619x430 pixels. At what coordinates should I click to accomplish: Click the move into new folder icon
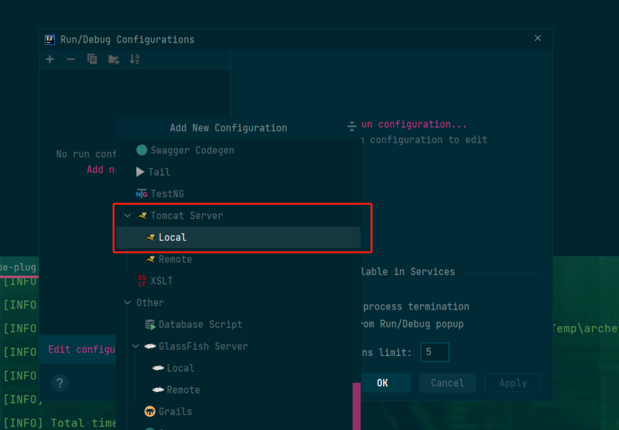(x=114, y=60)
